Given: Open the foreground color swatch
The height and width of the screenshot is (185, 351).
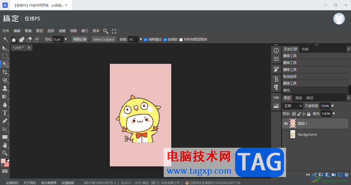Looking at the screenshot, I should (x=3, y=161).
